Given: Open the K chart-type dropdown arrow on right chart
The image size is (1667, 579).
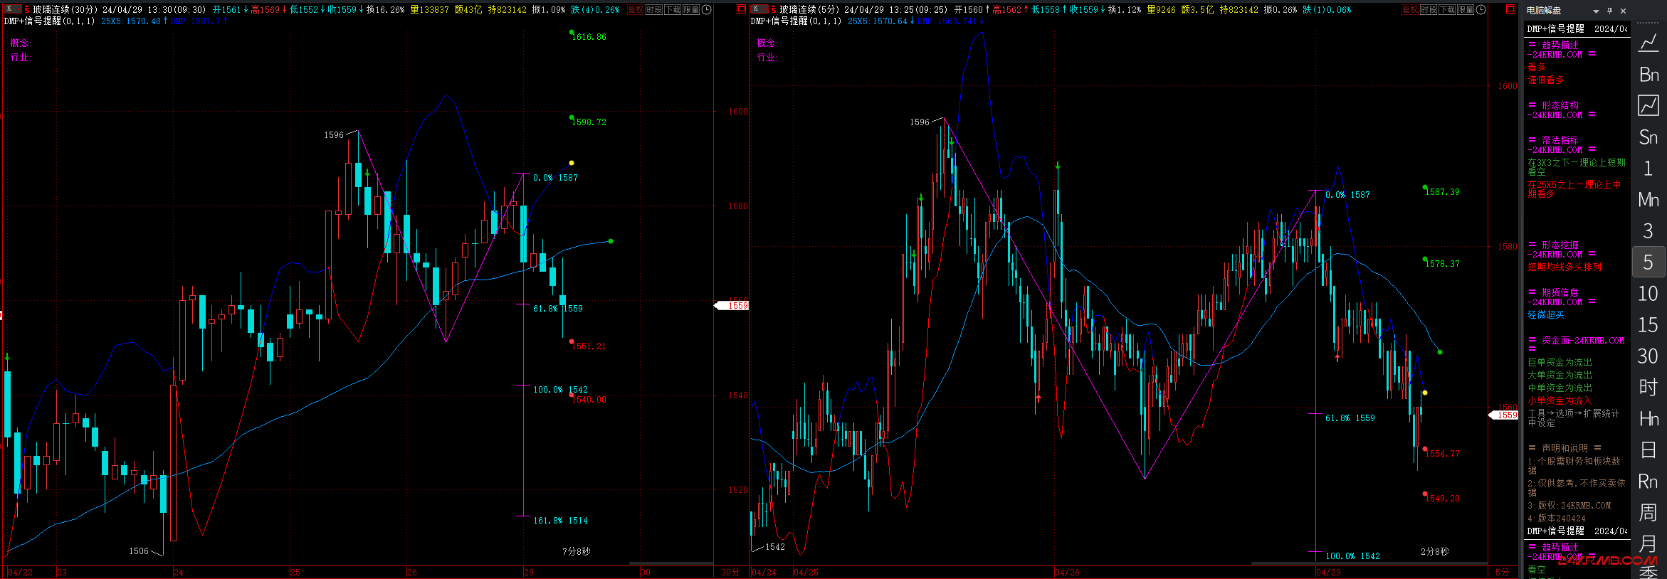Looking at the screenshot, I should pyautogui.click(x=765, y=9).
